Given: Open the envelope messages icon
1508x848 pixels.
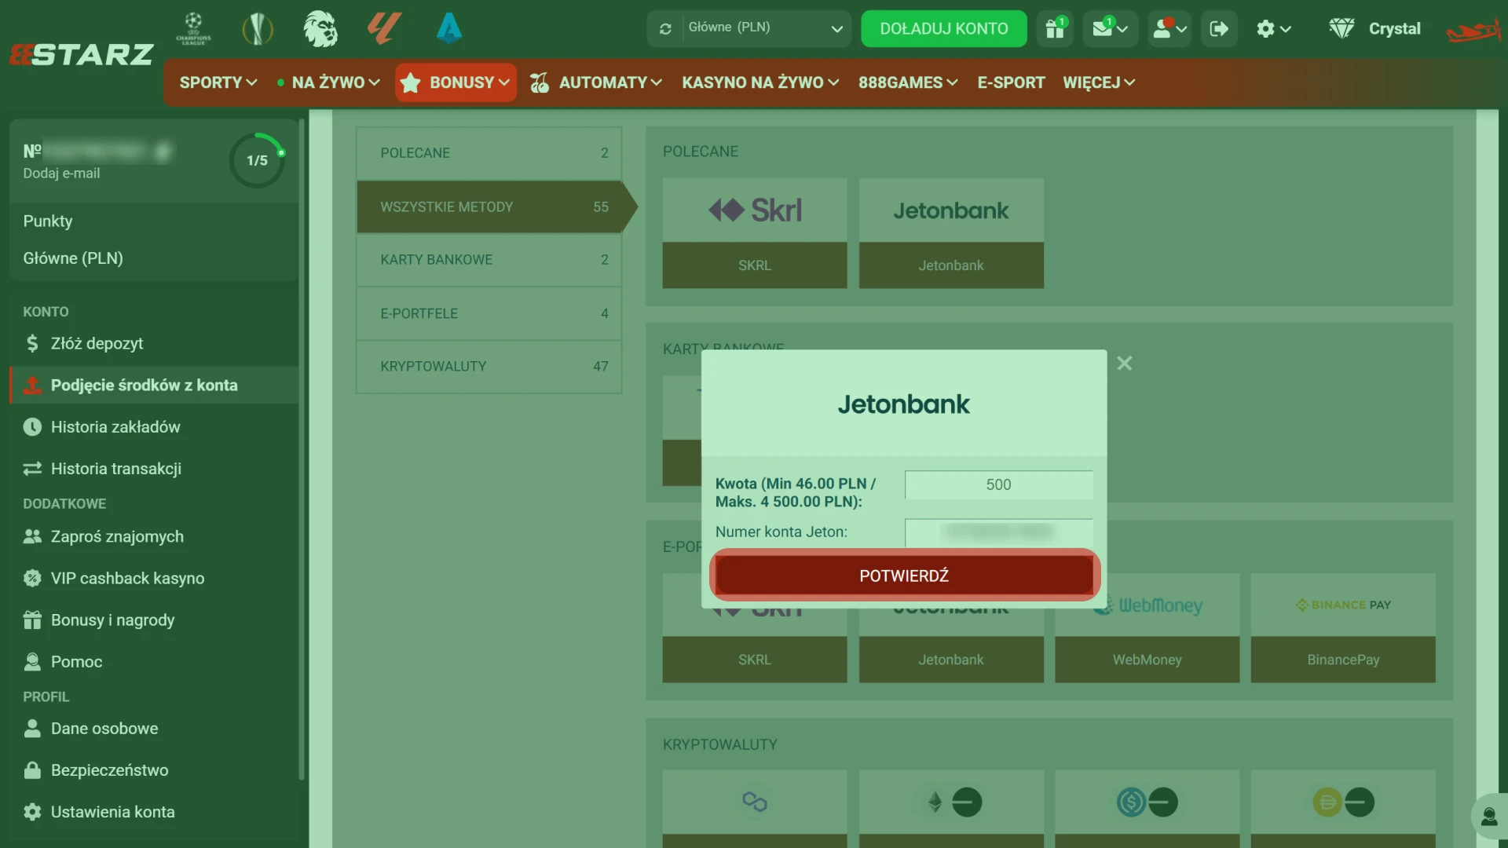Looking at the screenshot, I should tap(1102, 29).
